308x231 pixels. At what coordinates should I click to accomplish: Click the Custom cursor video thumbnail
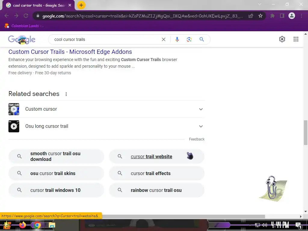tap(14, 109)
